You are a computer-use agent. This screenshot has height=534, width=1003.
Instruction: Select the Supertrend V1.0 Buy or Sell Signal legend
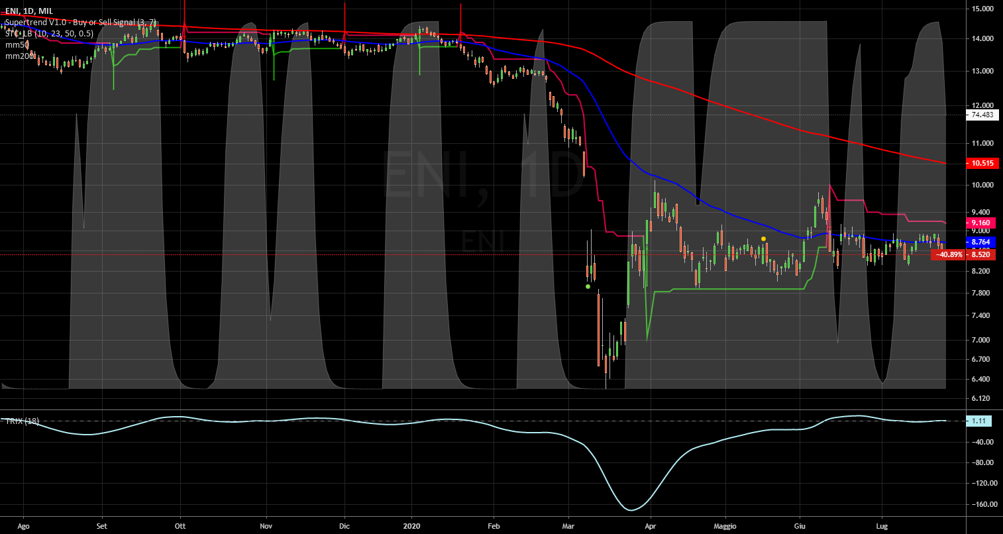[81, 22]
